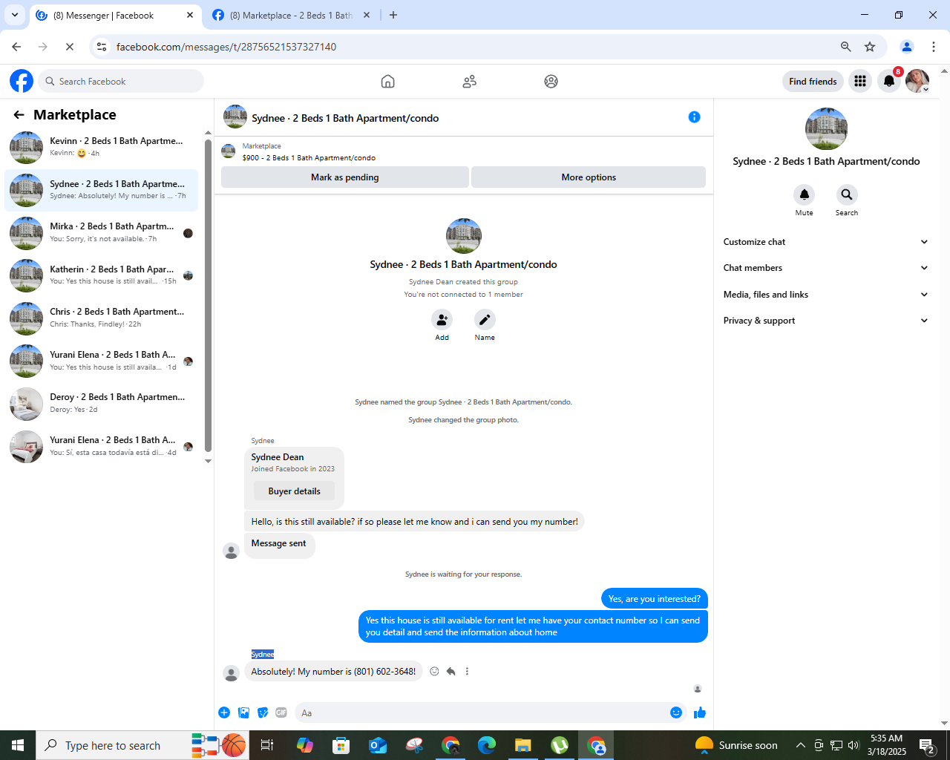950x760 pixels.
Task: Open Buyer details for Sydnee Dean
Action: click(295, 491)
